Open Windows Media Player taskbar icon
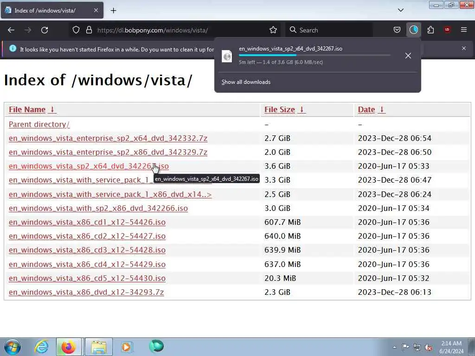This screenshot has width=475, height=356. pos(126,347)
